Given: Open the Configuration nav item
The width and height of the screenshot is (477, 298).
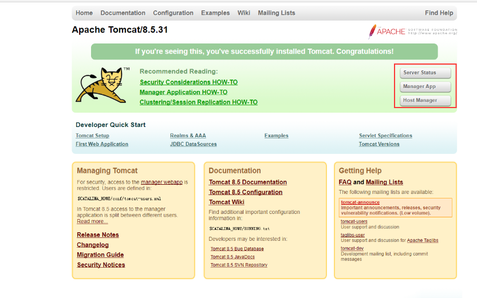Looking at the screenshot, I should pyautogui.click(x=173, y=13).
